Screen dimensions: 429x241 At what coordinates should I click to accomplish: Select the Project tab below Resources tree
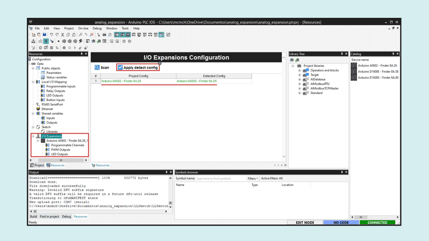tap(37, 165)
